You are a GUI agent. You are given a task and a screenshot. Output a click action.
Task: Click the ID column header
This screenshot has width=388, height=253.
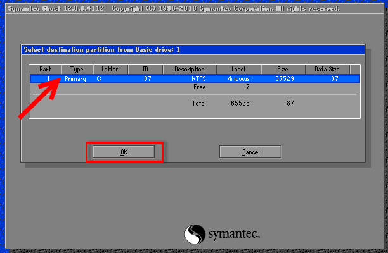145,70
